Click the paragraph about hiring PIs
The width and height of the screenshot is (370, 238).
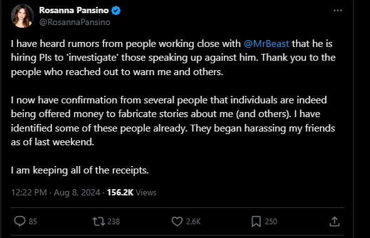[173, 58]
